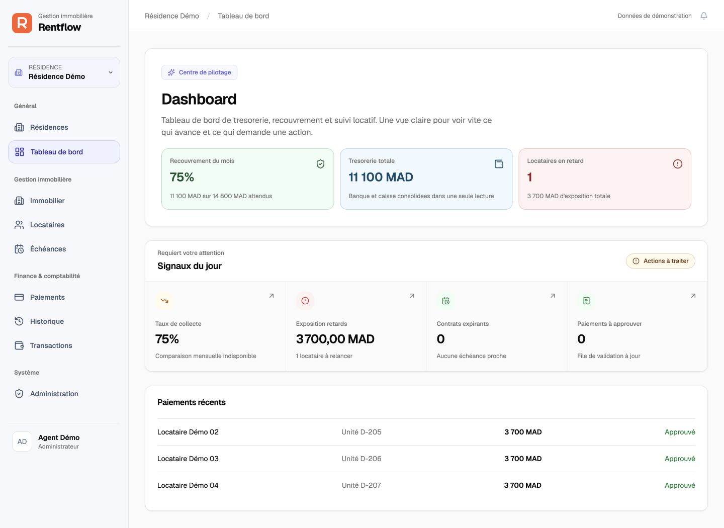Viewport: 724px width, 528px height.
Task: Click the AD avatar of Agent Démo
Action: (22, 442)
